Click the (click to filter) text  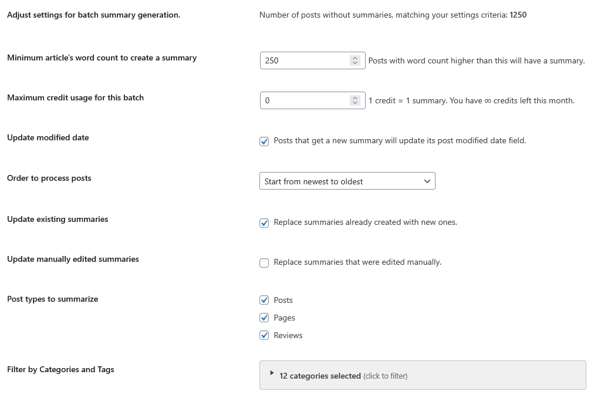[x=385, y=375]
